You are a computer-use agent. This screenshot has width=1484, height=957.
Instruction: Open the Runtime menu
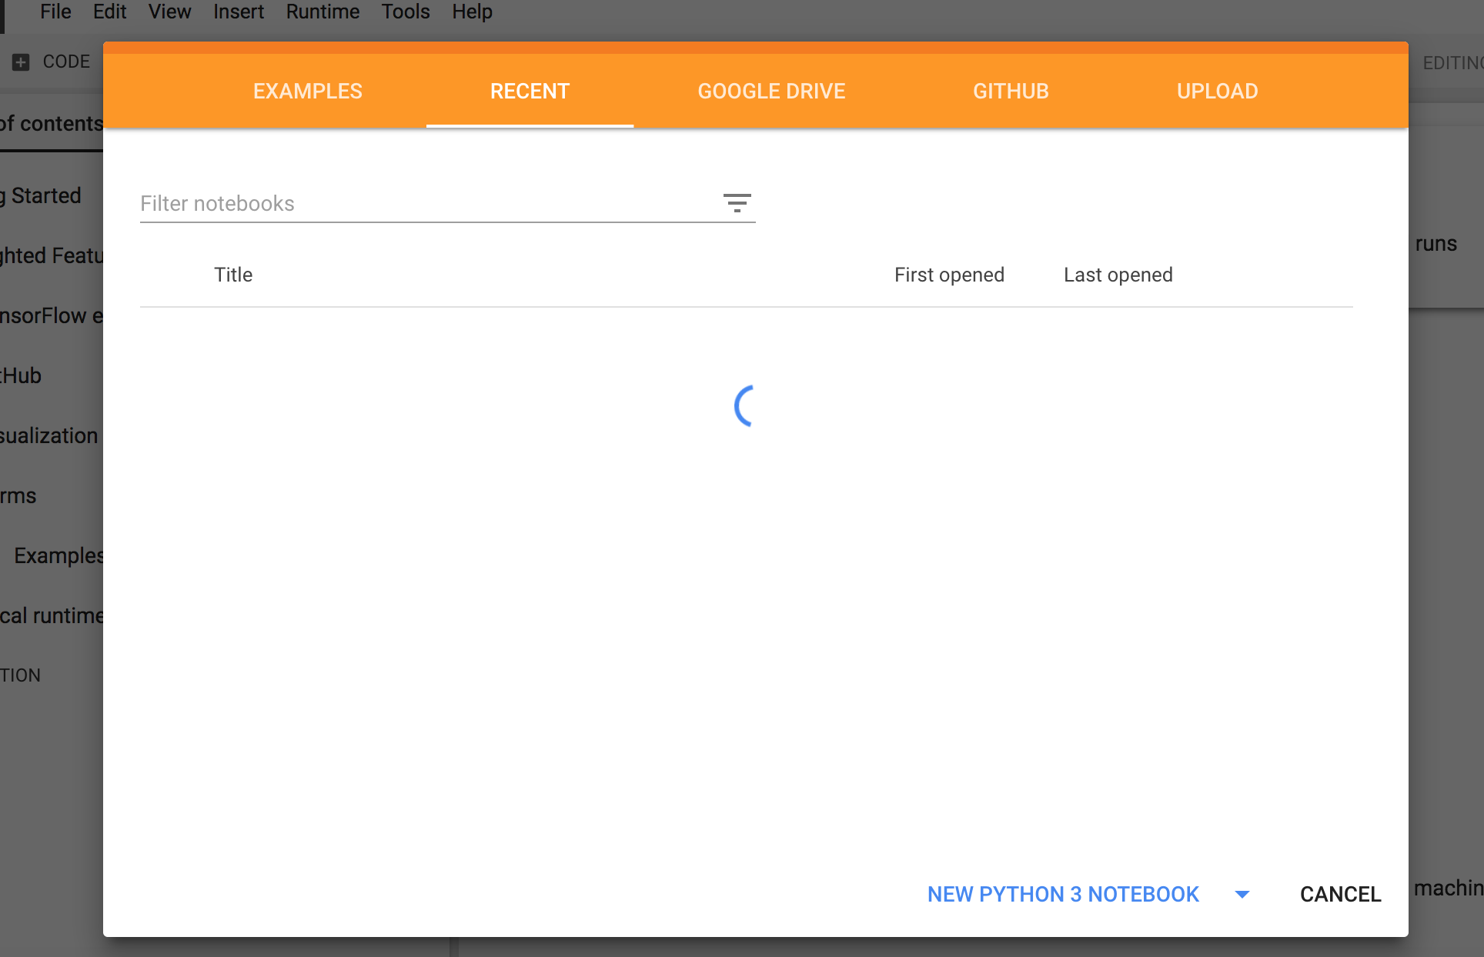(x=323, y=12)
